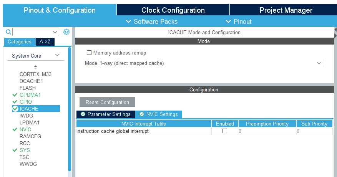Open the Parameter Settings tab
Viewport: 337px width, 177px height.
106,114
